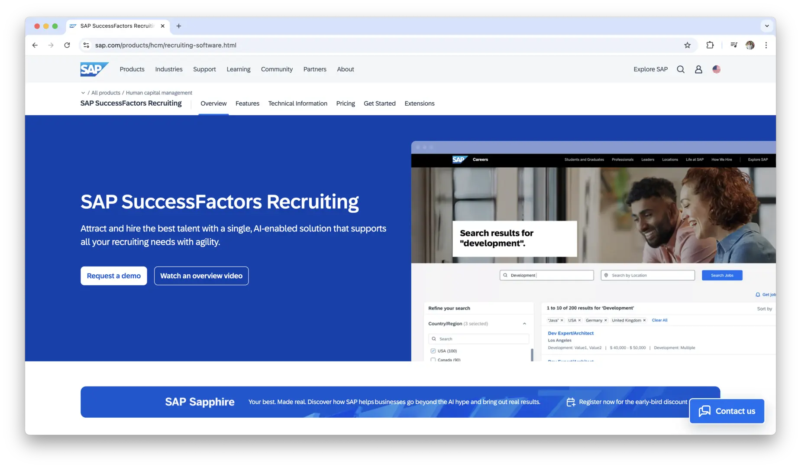The width and height of the screenshot is (801, 468).
Task: Click the Country/Region filter list scrollbar
Action: (532, 354)
